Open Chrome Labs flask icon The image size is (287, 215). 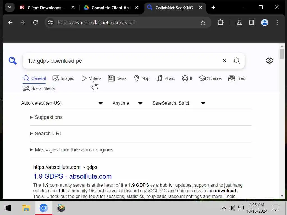[239, 22]
